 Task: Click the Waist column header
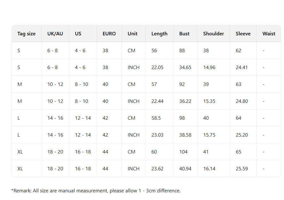pyautogui.click(x=269, y=33)
